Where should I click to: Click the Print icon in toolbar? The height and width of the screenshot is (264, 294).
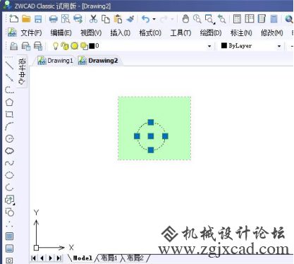pos(54,19)
